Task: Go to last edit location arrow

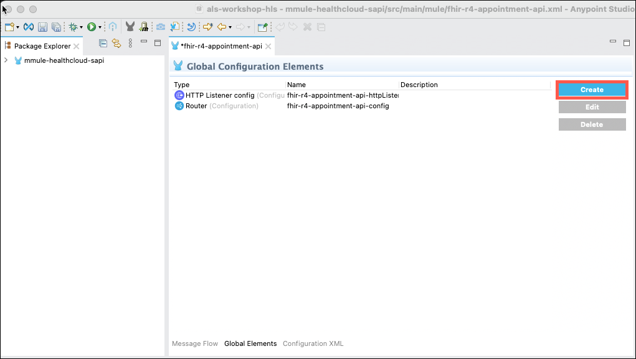Action: [208, 27]
